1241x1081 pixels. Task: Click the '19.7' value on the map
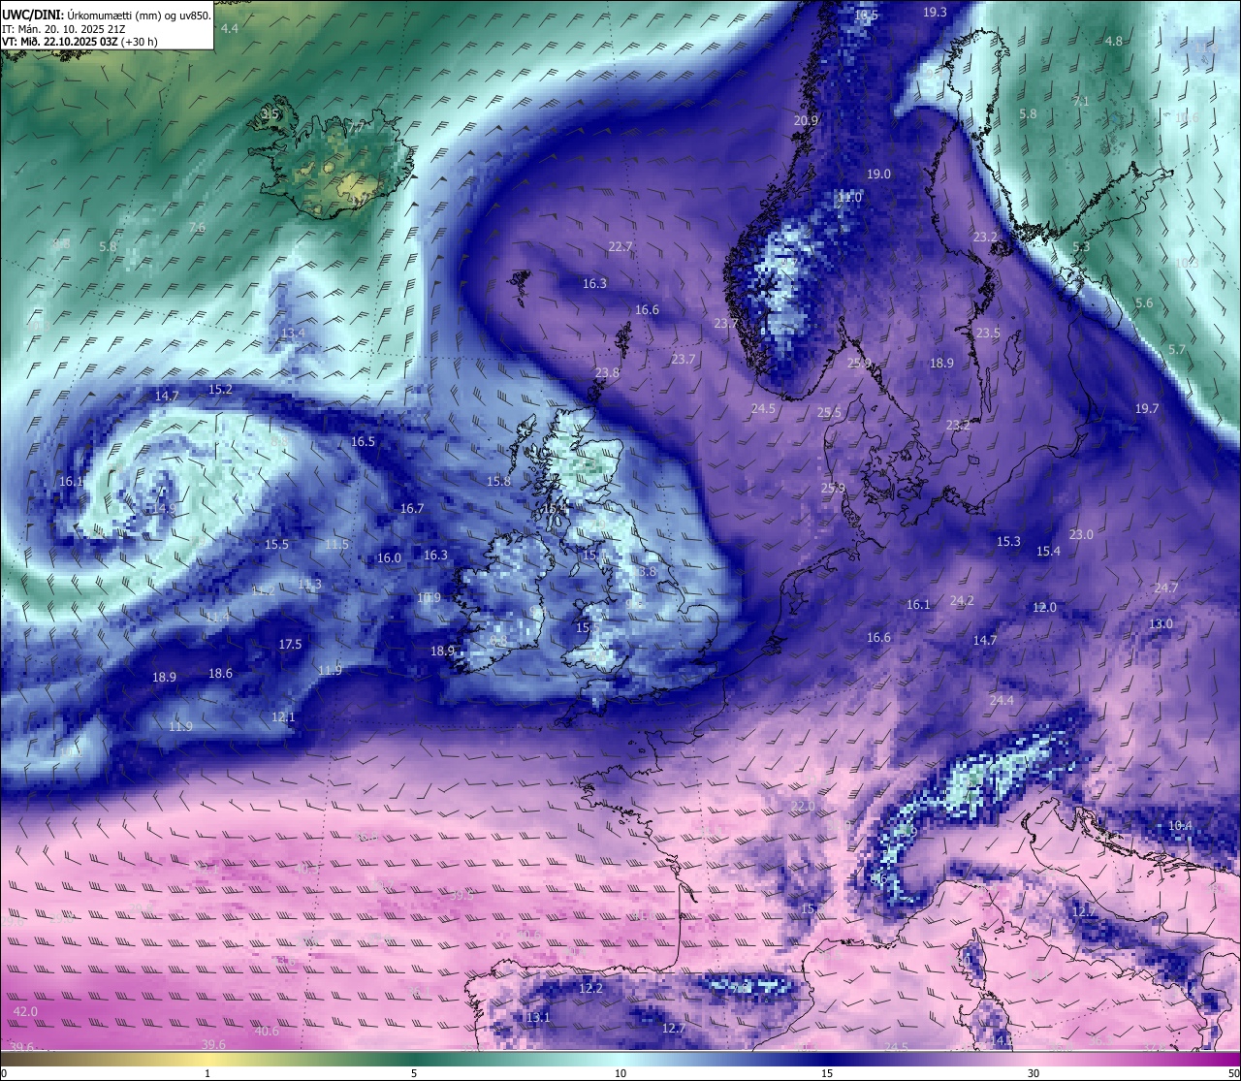[1147, 409]
